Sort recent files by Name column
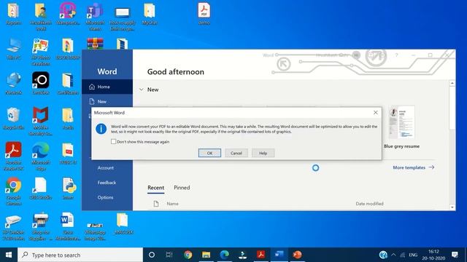Image resolution: width=467 pixels, height=262 pixels. coord(172,204)
